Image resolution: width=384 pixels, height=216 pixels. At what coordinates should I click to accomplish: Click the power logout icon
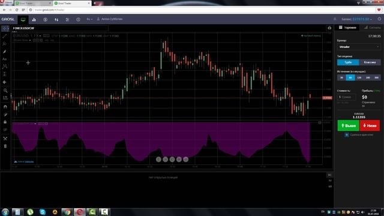pos(379,19)
